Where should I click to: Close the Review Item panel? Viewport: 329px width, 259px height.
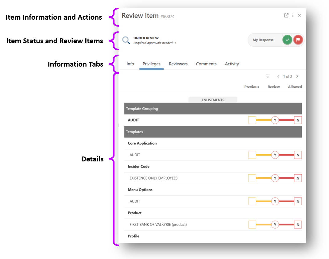300,15
